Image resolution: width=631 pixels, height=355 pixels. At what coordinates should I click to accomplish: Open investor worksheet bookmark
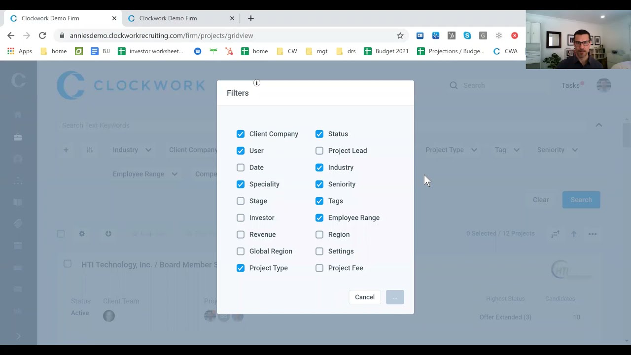click(x=150, y=51)
